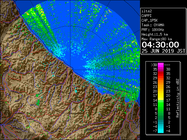Click the '---' legend upper-bound label
Viewport: 187px width, 140px height.
167,65
